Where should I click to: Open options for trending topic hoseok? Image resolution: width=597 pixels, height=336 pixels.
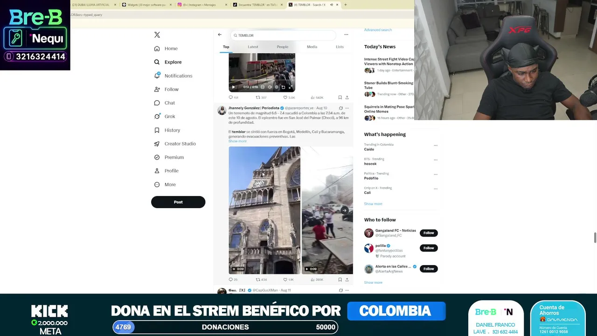(436, 160)
